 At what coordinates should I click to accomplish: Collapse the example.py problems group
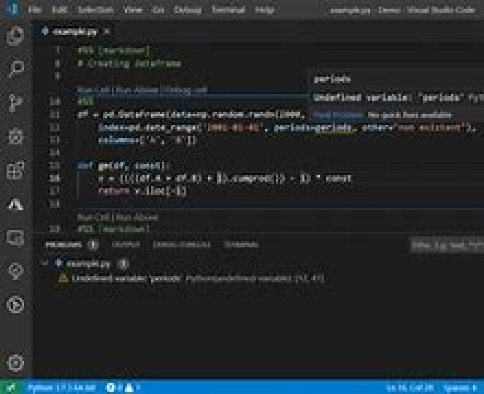[45, 263]
